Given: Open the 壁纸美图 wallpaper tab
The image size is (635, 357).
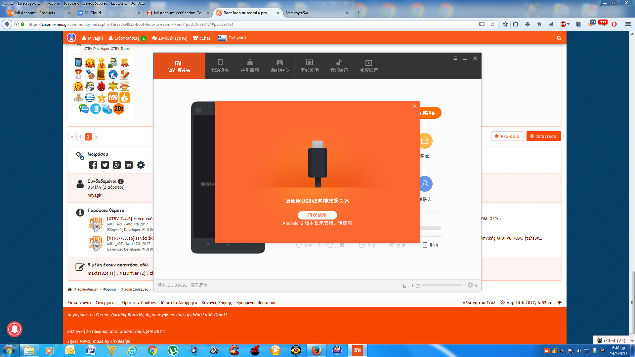Looking at the screenshot, I should pyautogui.click(x=309, y=66).
